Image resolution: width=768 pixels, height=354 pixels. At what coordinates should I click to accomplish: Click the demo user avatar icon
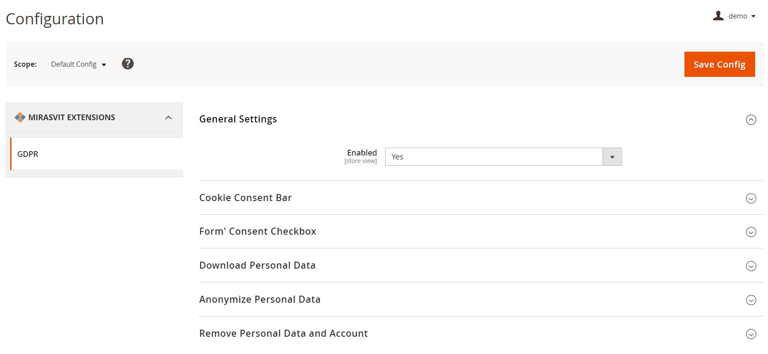[718, 16]
